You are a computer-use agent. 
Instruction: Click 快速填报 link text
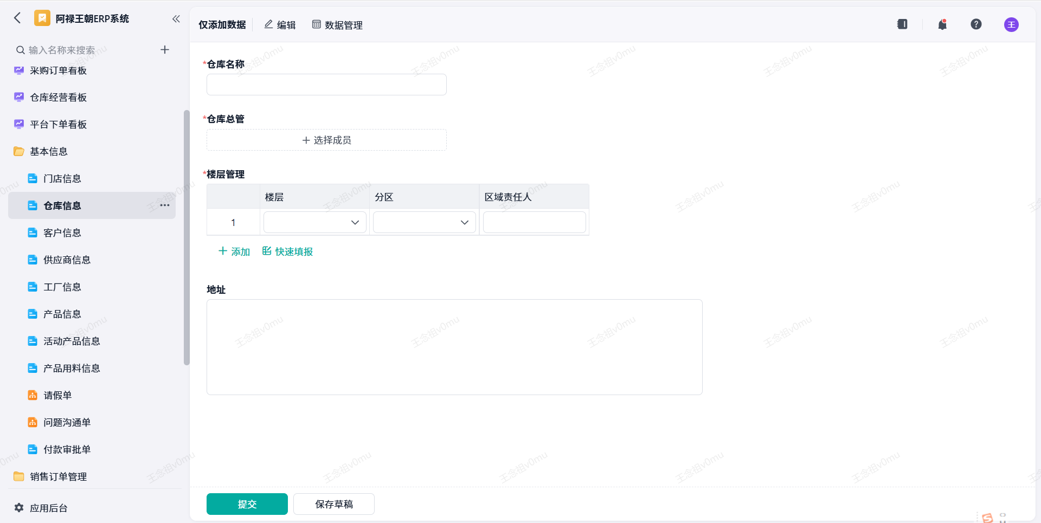click(x=294, y=251)
